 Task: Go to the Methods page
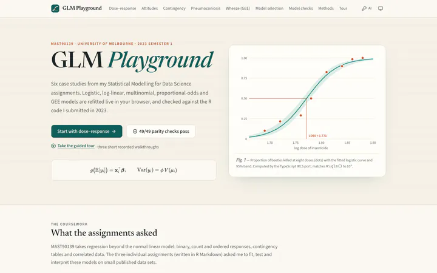(326, 8)
